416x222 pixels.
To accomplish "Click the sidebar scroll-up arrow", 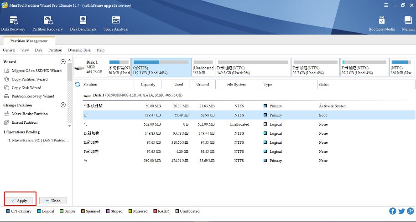I will [x=69, y=61].
